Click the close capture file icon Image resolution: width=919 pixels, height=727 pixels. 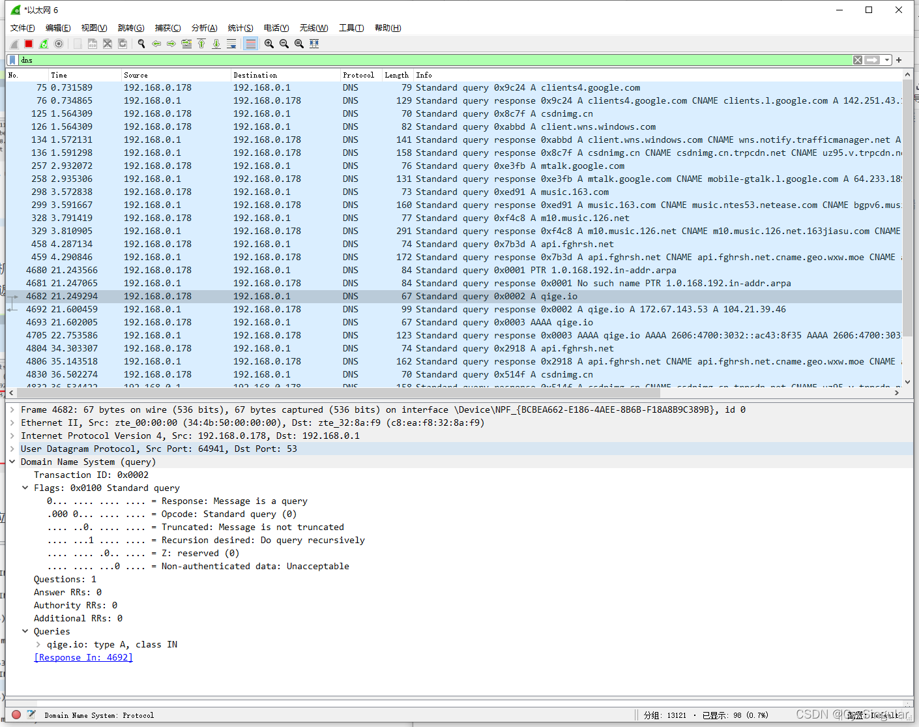click(x=108, y=44)
